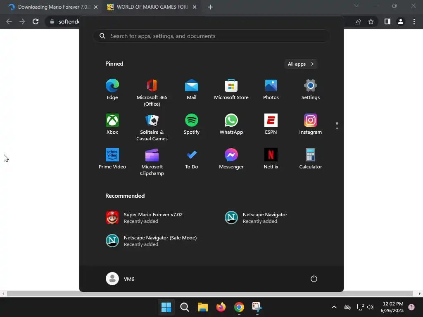The height and width of the screenshot is (317, 423).
Task: Show hidden system tray icons
Action: [x=334, y=307]
